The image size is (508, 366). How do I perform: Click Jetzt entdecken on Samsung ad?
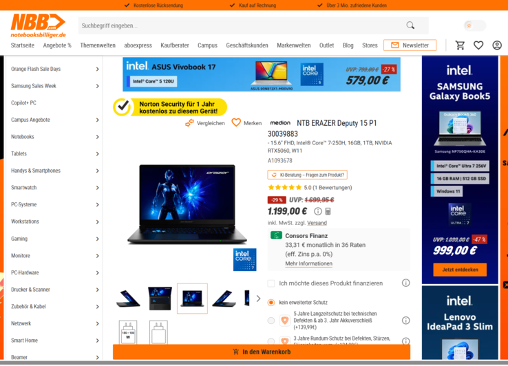(460, 270)
